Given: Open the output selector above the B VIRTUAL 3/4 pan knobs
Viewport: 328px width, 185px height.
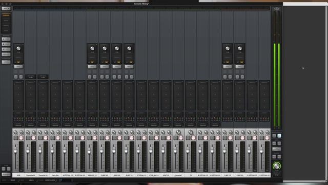Looking at the screenshot, I should click(x=215, y=125).
